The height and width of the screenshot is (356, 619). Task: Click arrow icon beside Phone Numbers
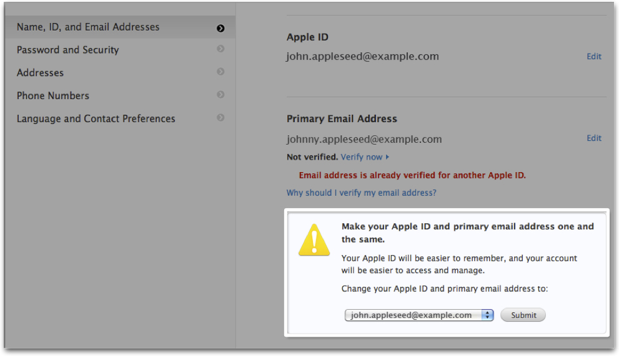pyautogui.click(x=220, y=94)
